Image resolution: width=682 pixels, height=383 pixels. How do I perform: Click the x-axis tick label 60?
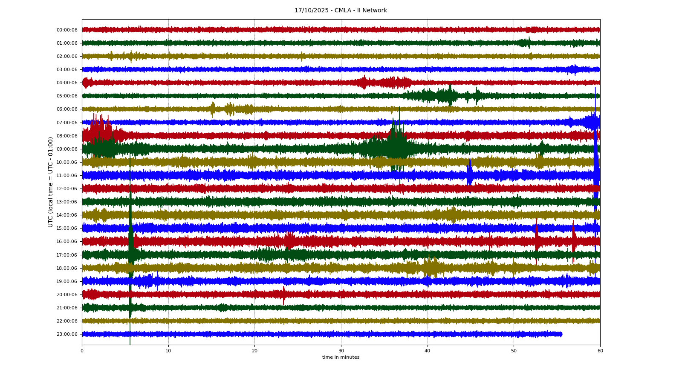point(600,351)
